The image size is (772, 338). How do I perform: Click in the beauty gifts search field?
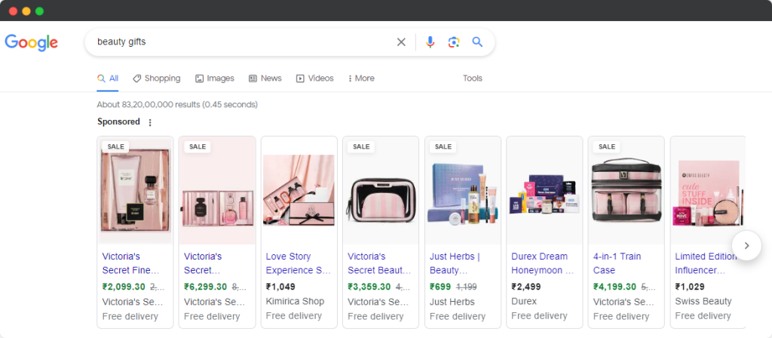click(244, 42)
